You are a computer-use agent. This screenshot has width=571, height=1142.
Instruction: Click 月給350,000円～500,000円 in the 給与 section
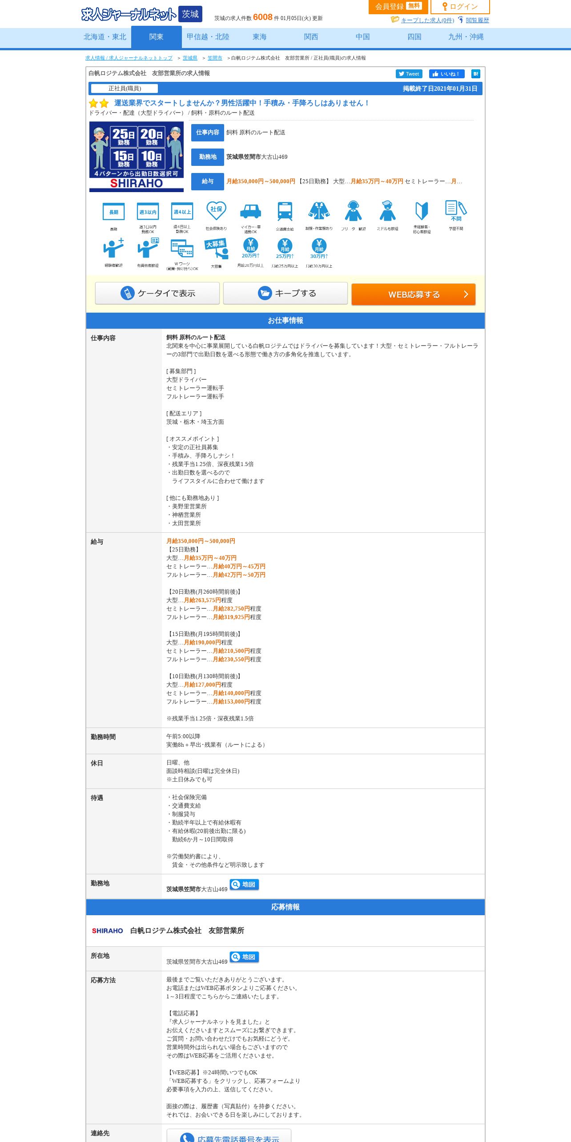coord(201,541)
